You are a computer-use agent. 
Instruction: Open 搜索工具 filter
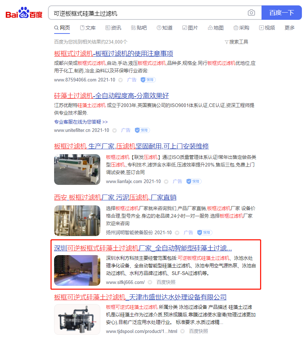coord(237,42)
